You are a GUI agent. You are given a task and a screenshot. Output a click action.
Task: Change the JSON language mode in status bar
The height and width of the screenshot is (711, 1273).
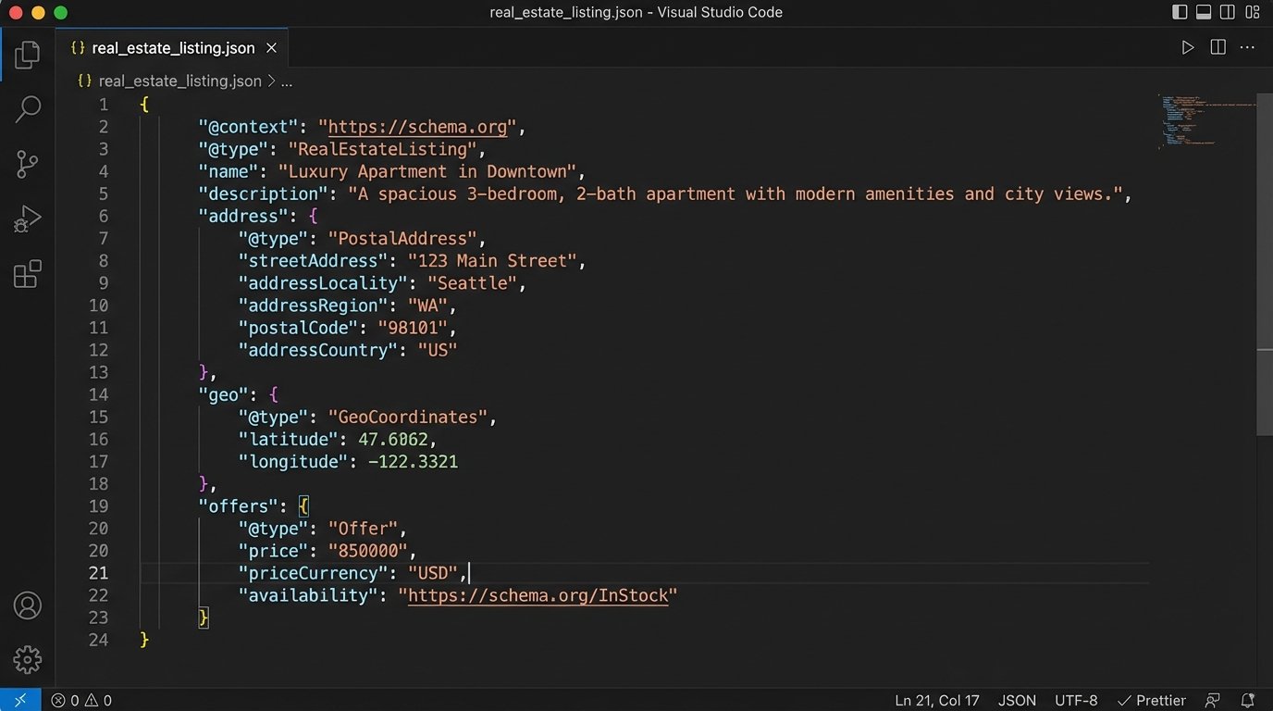click(1017, 701)
